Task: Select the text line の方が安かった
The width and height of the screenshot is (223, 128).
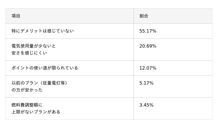Action: 27,90
